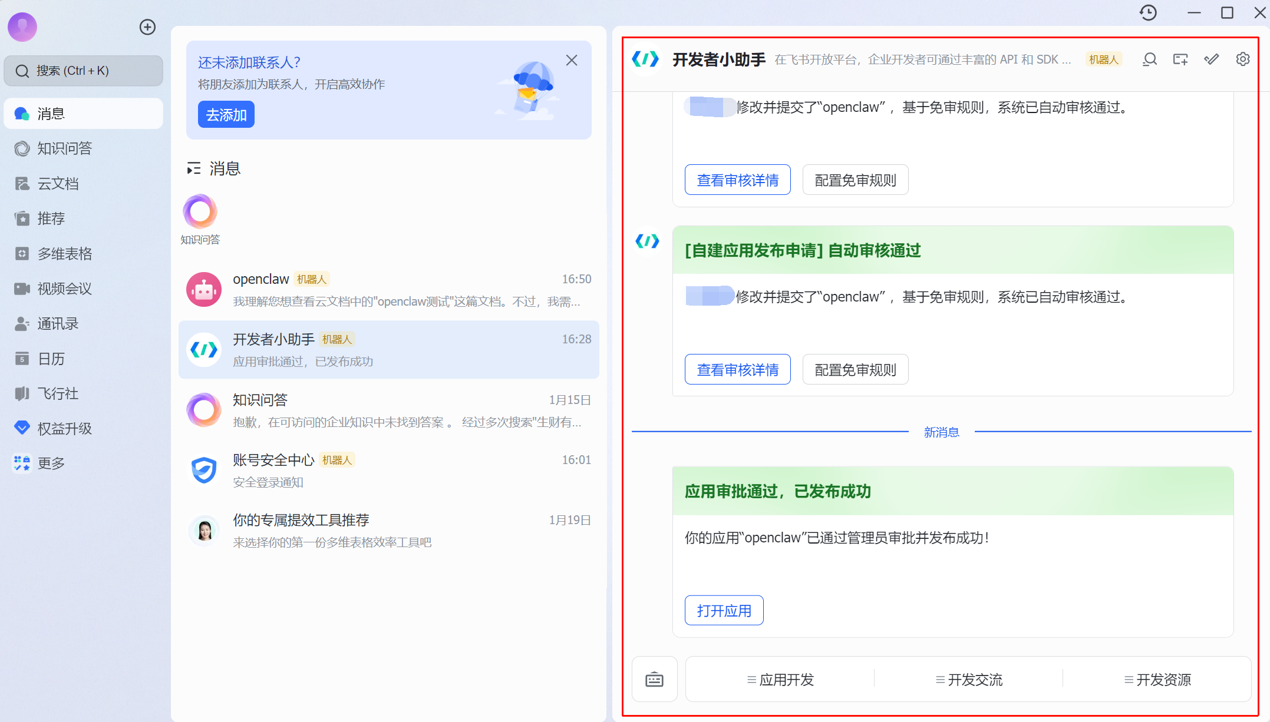
Task: Open 你的专属提效工具推荐 conversation
Action: (x=389, y=531)
